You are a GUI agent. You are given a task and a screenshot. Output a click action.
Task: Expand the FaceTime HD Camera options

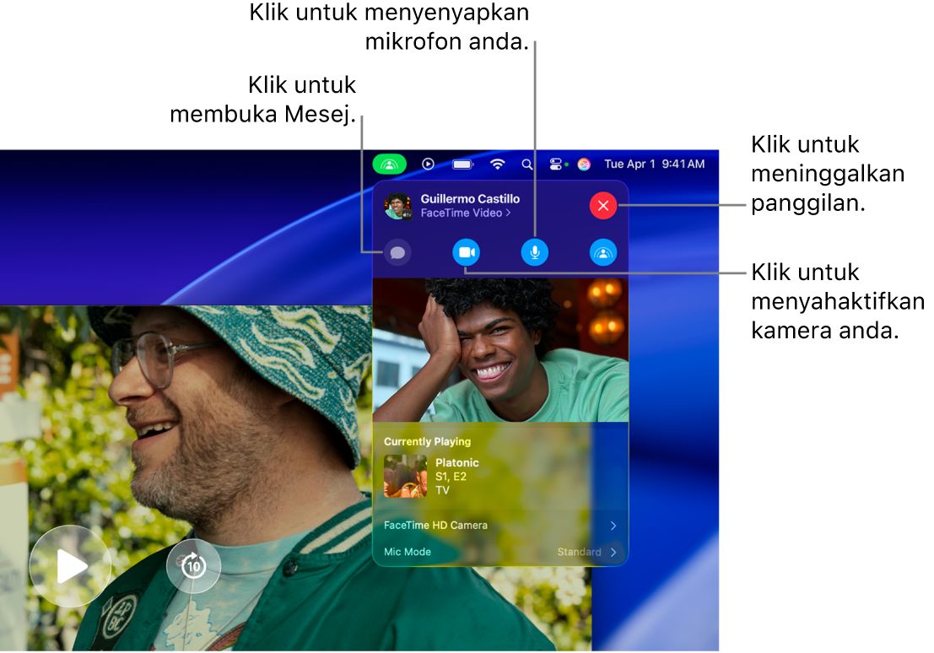pyautogui.click(x=500, y=526)
